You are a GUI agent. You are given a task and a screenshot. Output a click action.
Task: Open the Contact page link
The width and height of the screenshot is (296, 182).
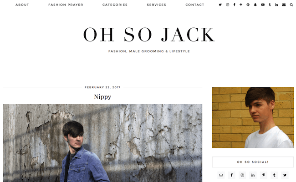point(195,5)
